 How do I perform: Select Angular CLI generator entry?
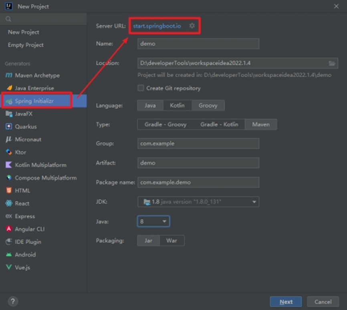pos(43,229)
